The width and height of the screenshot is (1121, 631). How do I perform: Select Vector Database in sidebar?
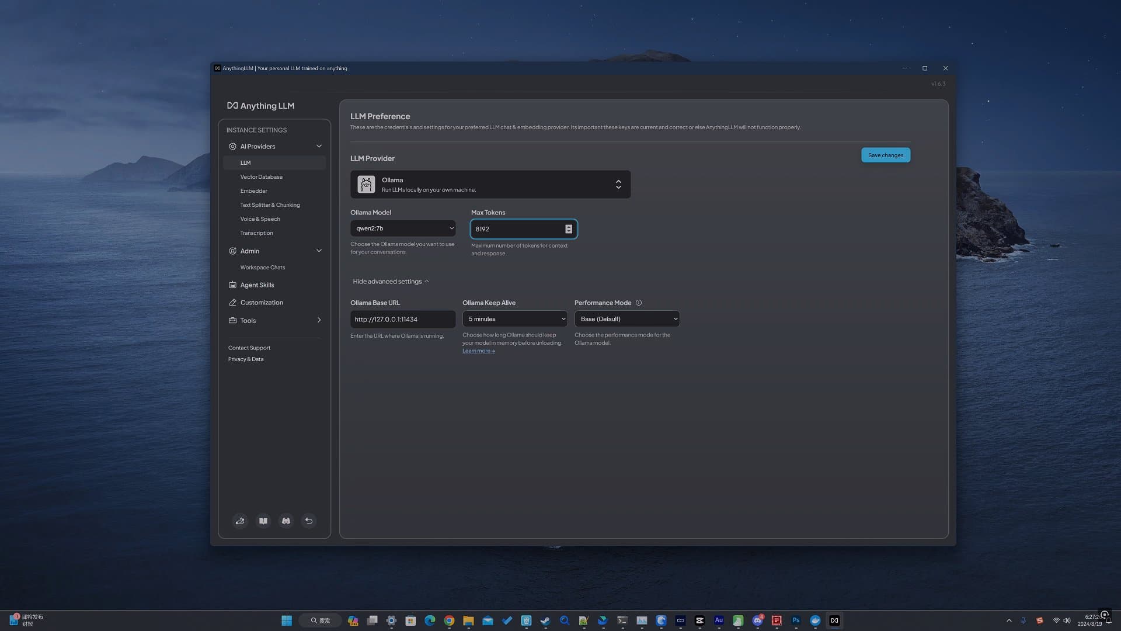tap(261, 177)
